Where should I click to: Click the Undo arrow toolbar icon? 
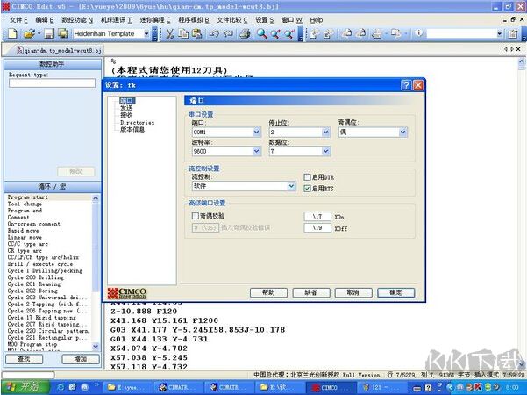[214, 33]
